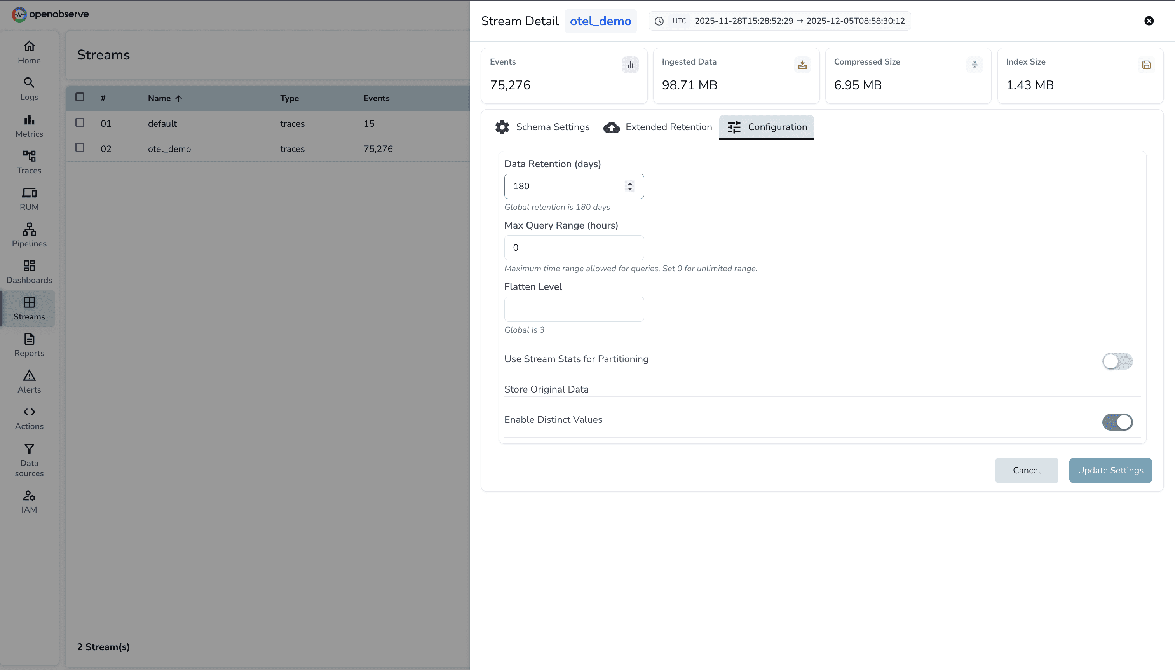Open the Logs section
The image size is (1175, 670).
(29, 89)
